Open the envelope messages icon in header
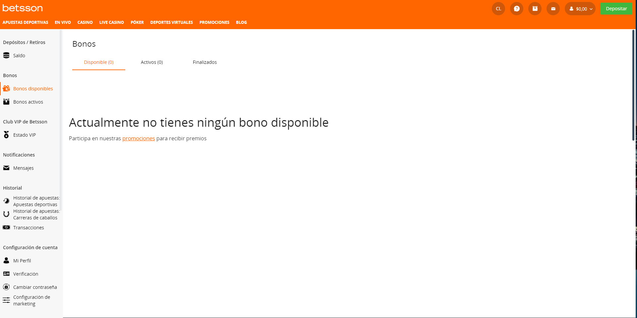The height and width of the screenshot is (318, 637). point(553,9)
